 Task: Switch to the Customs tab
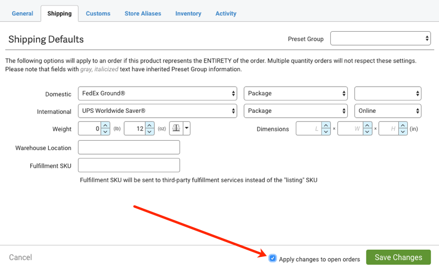click(98, 13)
